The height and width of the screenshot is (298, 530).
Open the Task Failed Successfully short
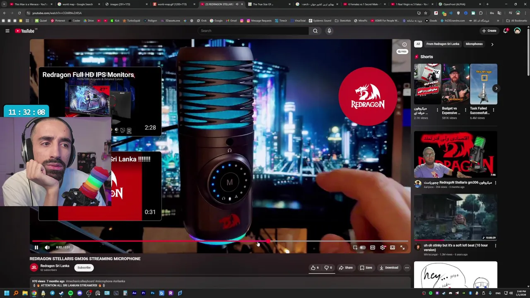(484, 84)
